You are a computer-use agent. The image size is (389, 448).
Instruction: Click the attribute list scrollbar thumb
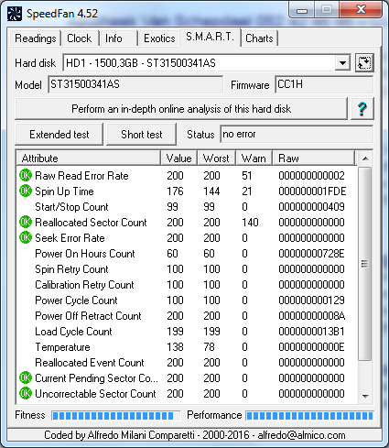point(364,264)
